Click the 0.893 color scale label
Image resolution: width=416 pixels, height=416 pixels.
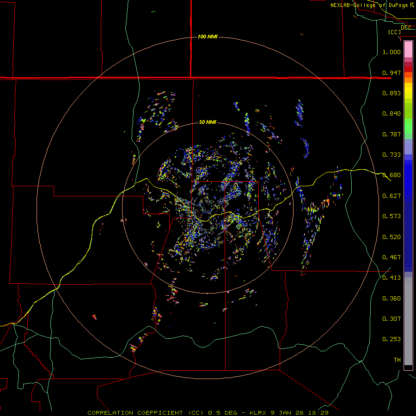[x=392, y=93]
